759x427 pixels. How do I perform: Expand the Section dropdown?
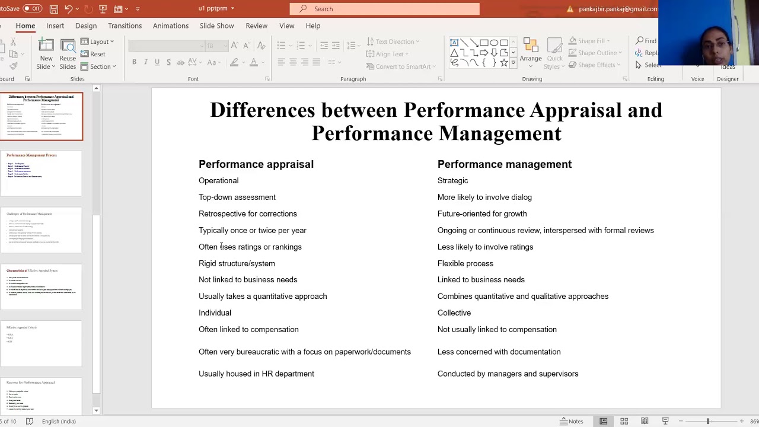[98, 66]
